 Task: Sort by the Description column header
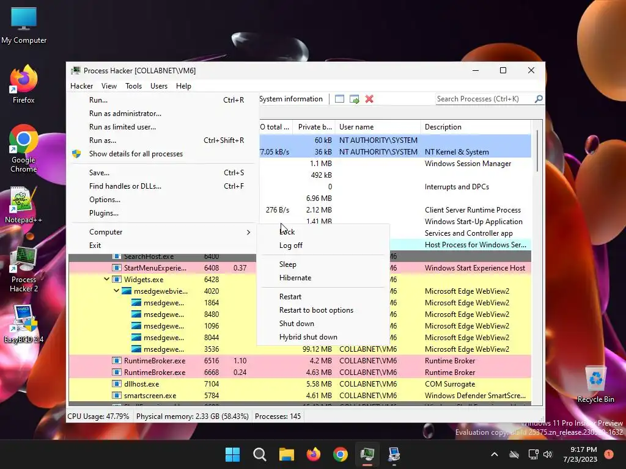point(476,127)
